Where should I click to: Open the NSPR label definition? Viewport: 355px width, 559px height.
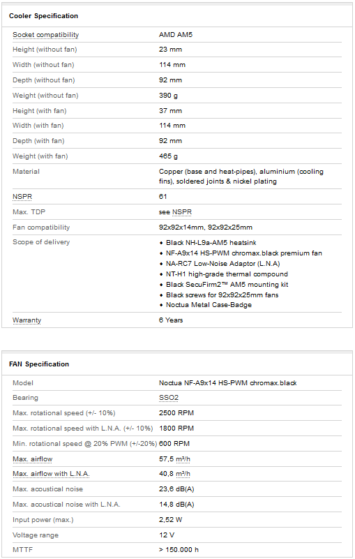click(22, 196)
